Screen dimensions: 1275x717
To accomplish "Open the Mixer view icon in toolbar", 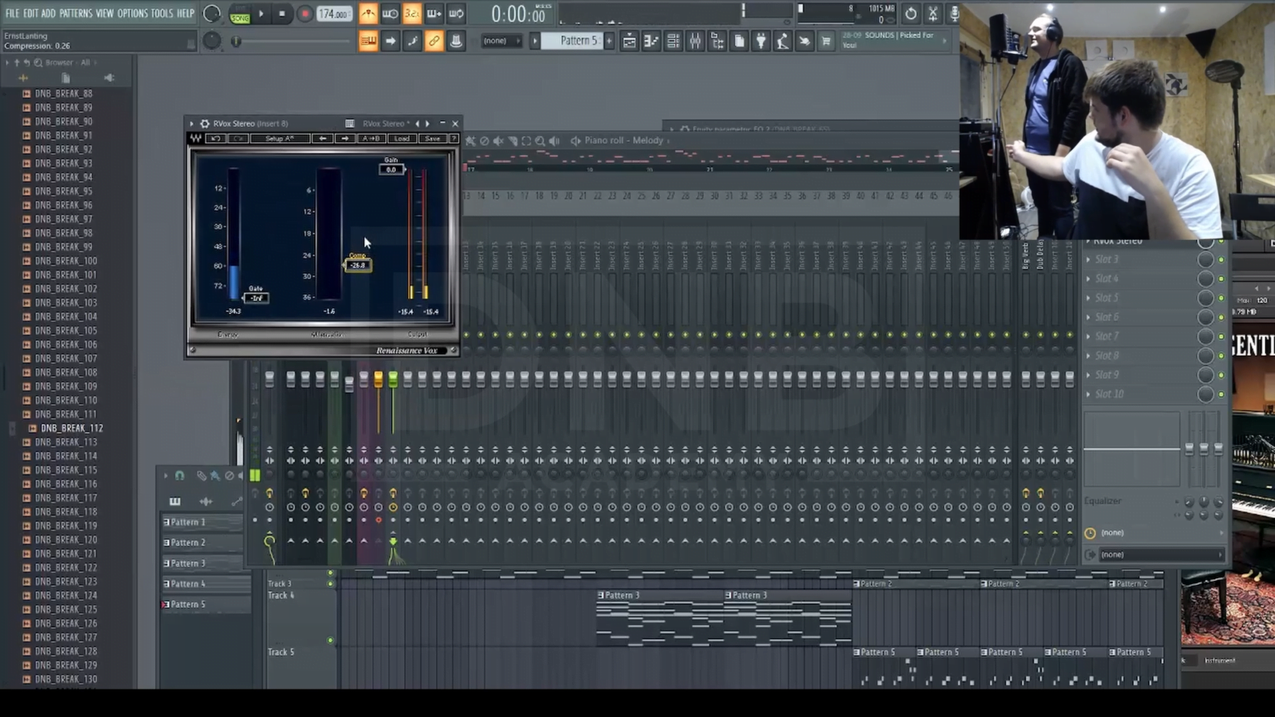I will (x=695, y=41).
